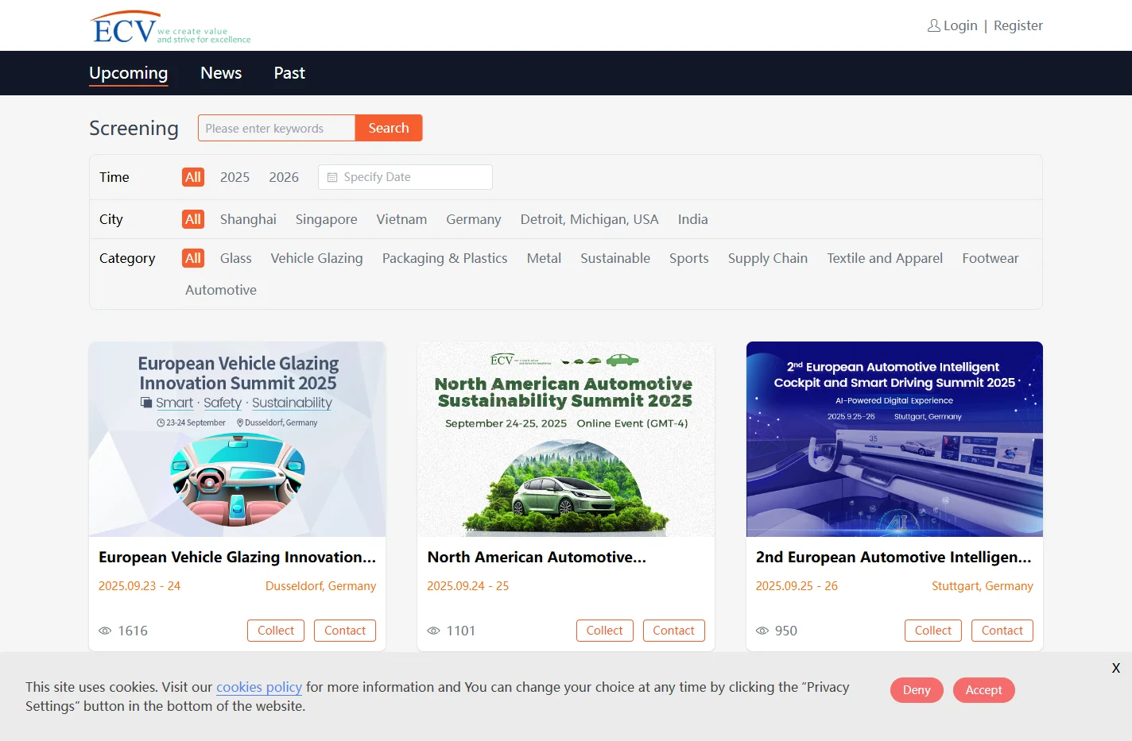Filter city by Detroit, Michigan, USA
The image size is (1132, 741).
[x=590, y=219]
